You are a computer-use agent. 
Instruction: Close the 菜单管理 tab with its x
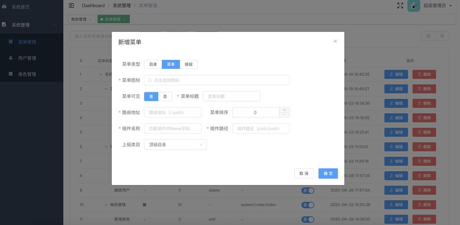pos(125,20)
